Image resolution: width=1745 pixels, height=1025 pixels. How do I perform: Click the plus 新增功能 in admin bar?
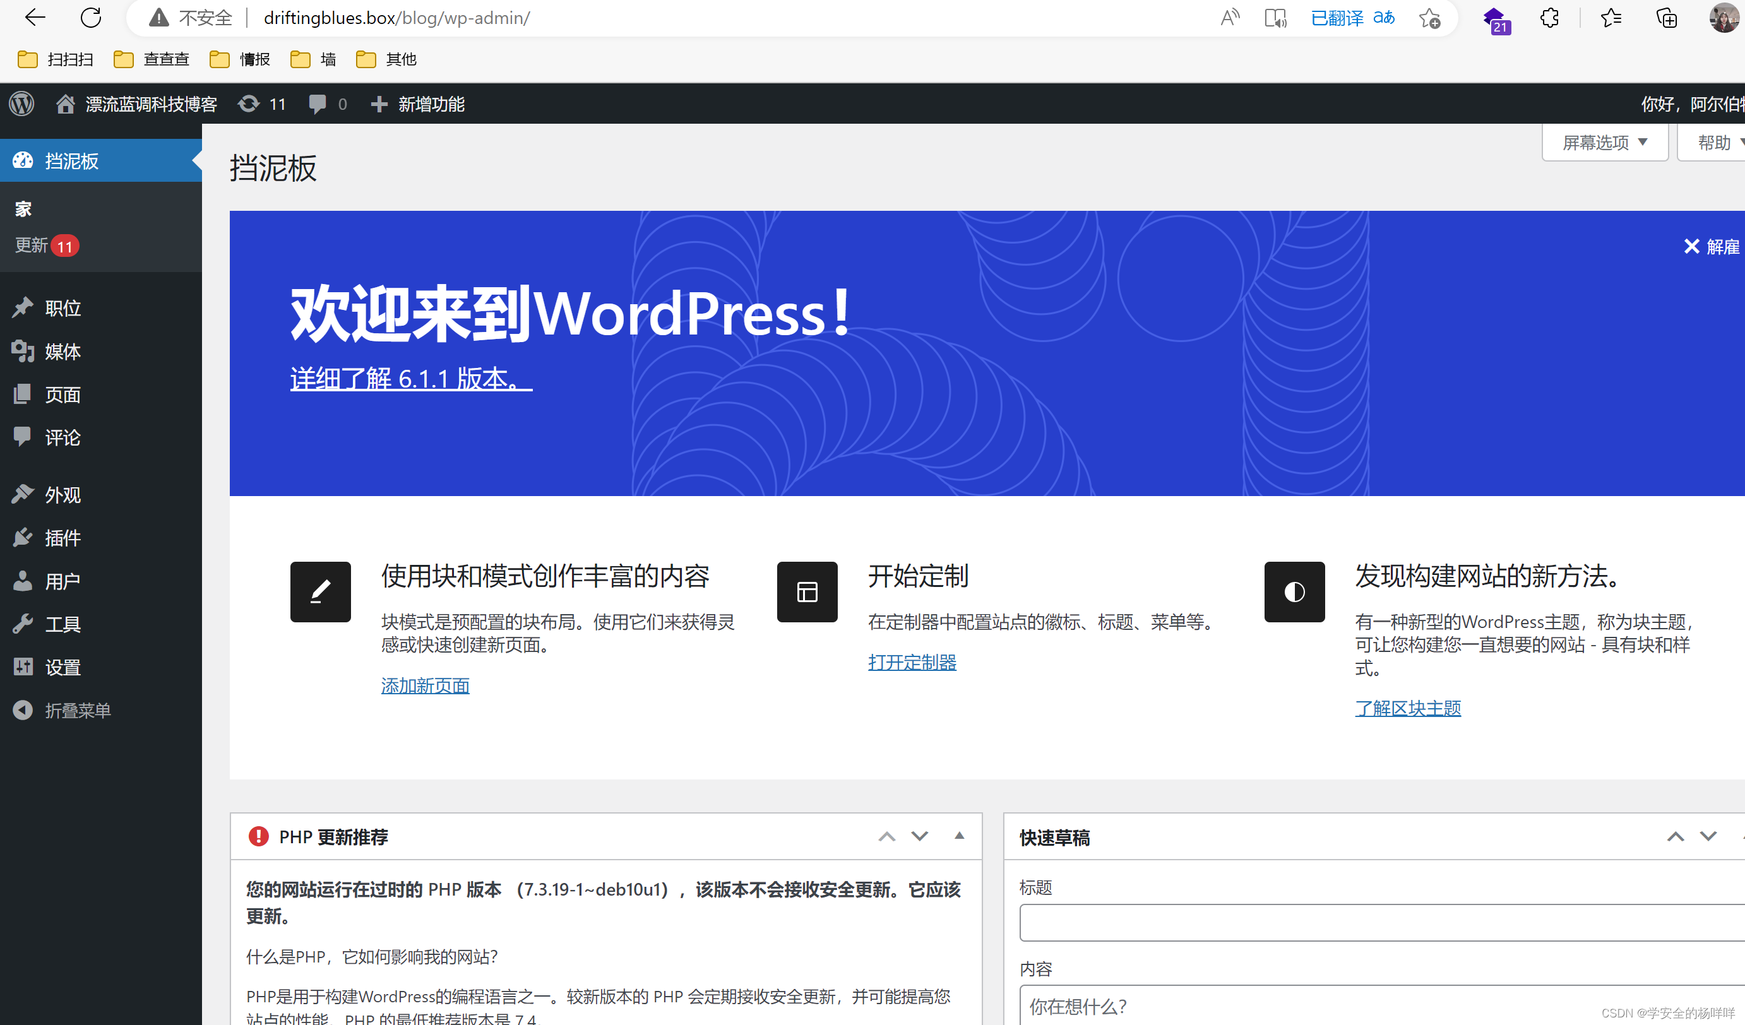click(x=417, y=104)
